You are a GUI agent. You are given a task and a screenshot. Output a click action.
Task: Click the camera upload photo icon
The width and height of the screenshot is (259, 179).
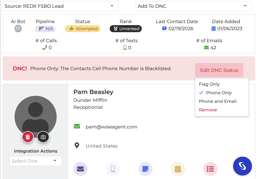click(43, 137)
